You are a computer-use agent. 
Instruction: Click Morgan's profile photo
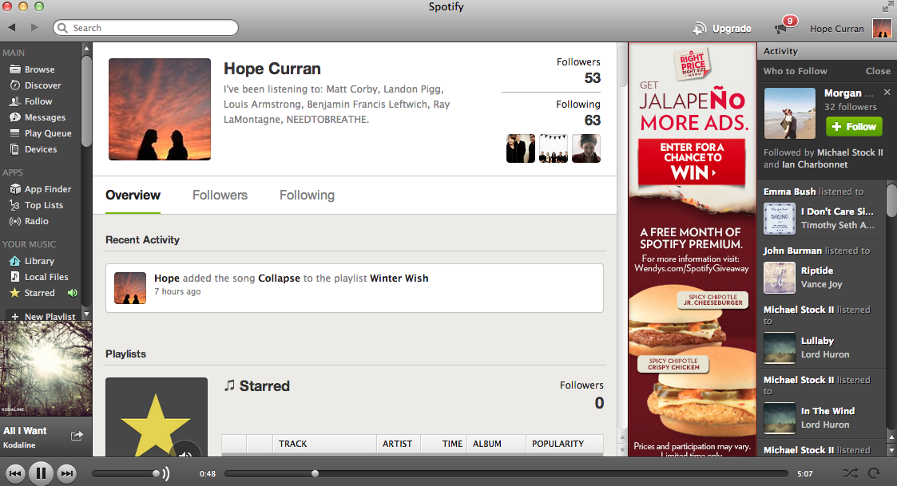coord(789,113)
